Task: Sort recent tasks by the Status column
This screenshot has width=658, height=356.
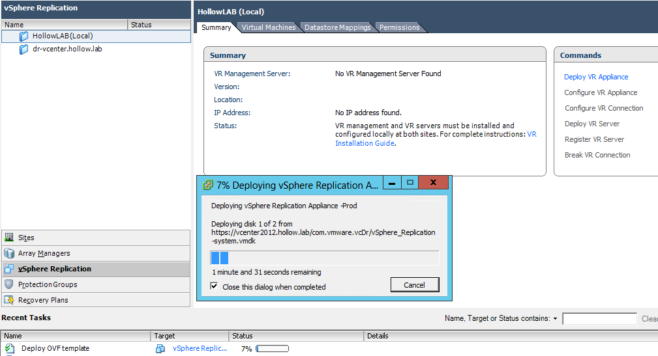Action: [x=296, y=336]
